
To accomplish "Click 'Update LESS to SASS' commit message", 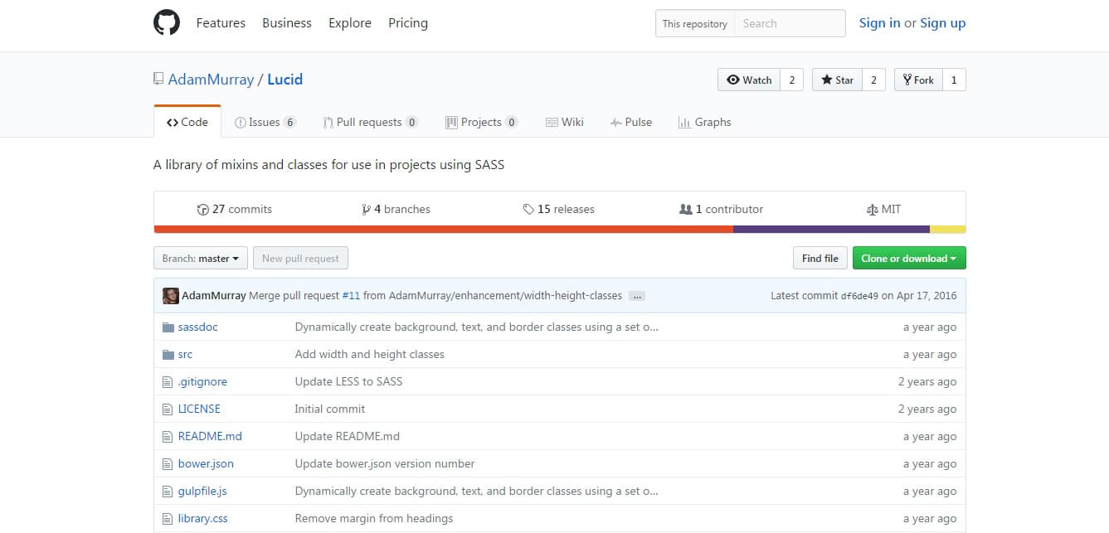I will point(348,381).
